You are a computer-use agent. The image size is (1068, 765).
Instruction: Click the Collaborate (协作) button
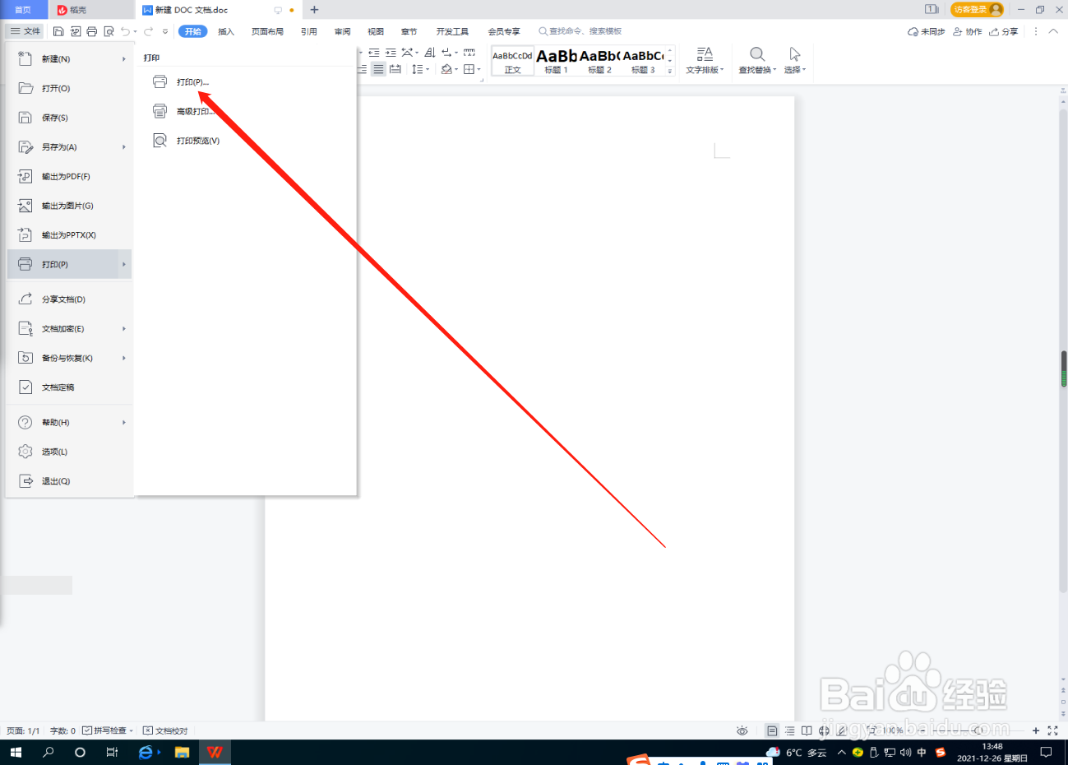click(x=968, y=31)
